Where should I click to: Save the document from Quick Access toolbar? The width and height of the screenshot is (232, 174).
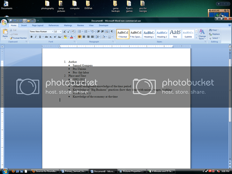[11, 21]
